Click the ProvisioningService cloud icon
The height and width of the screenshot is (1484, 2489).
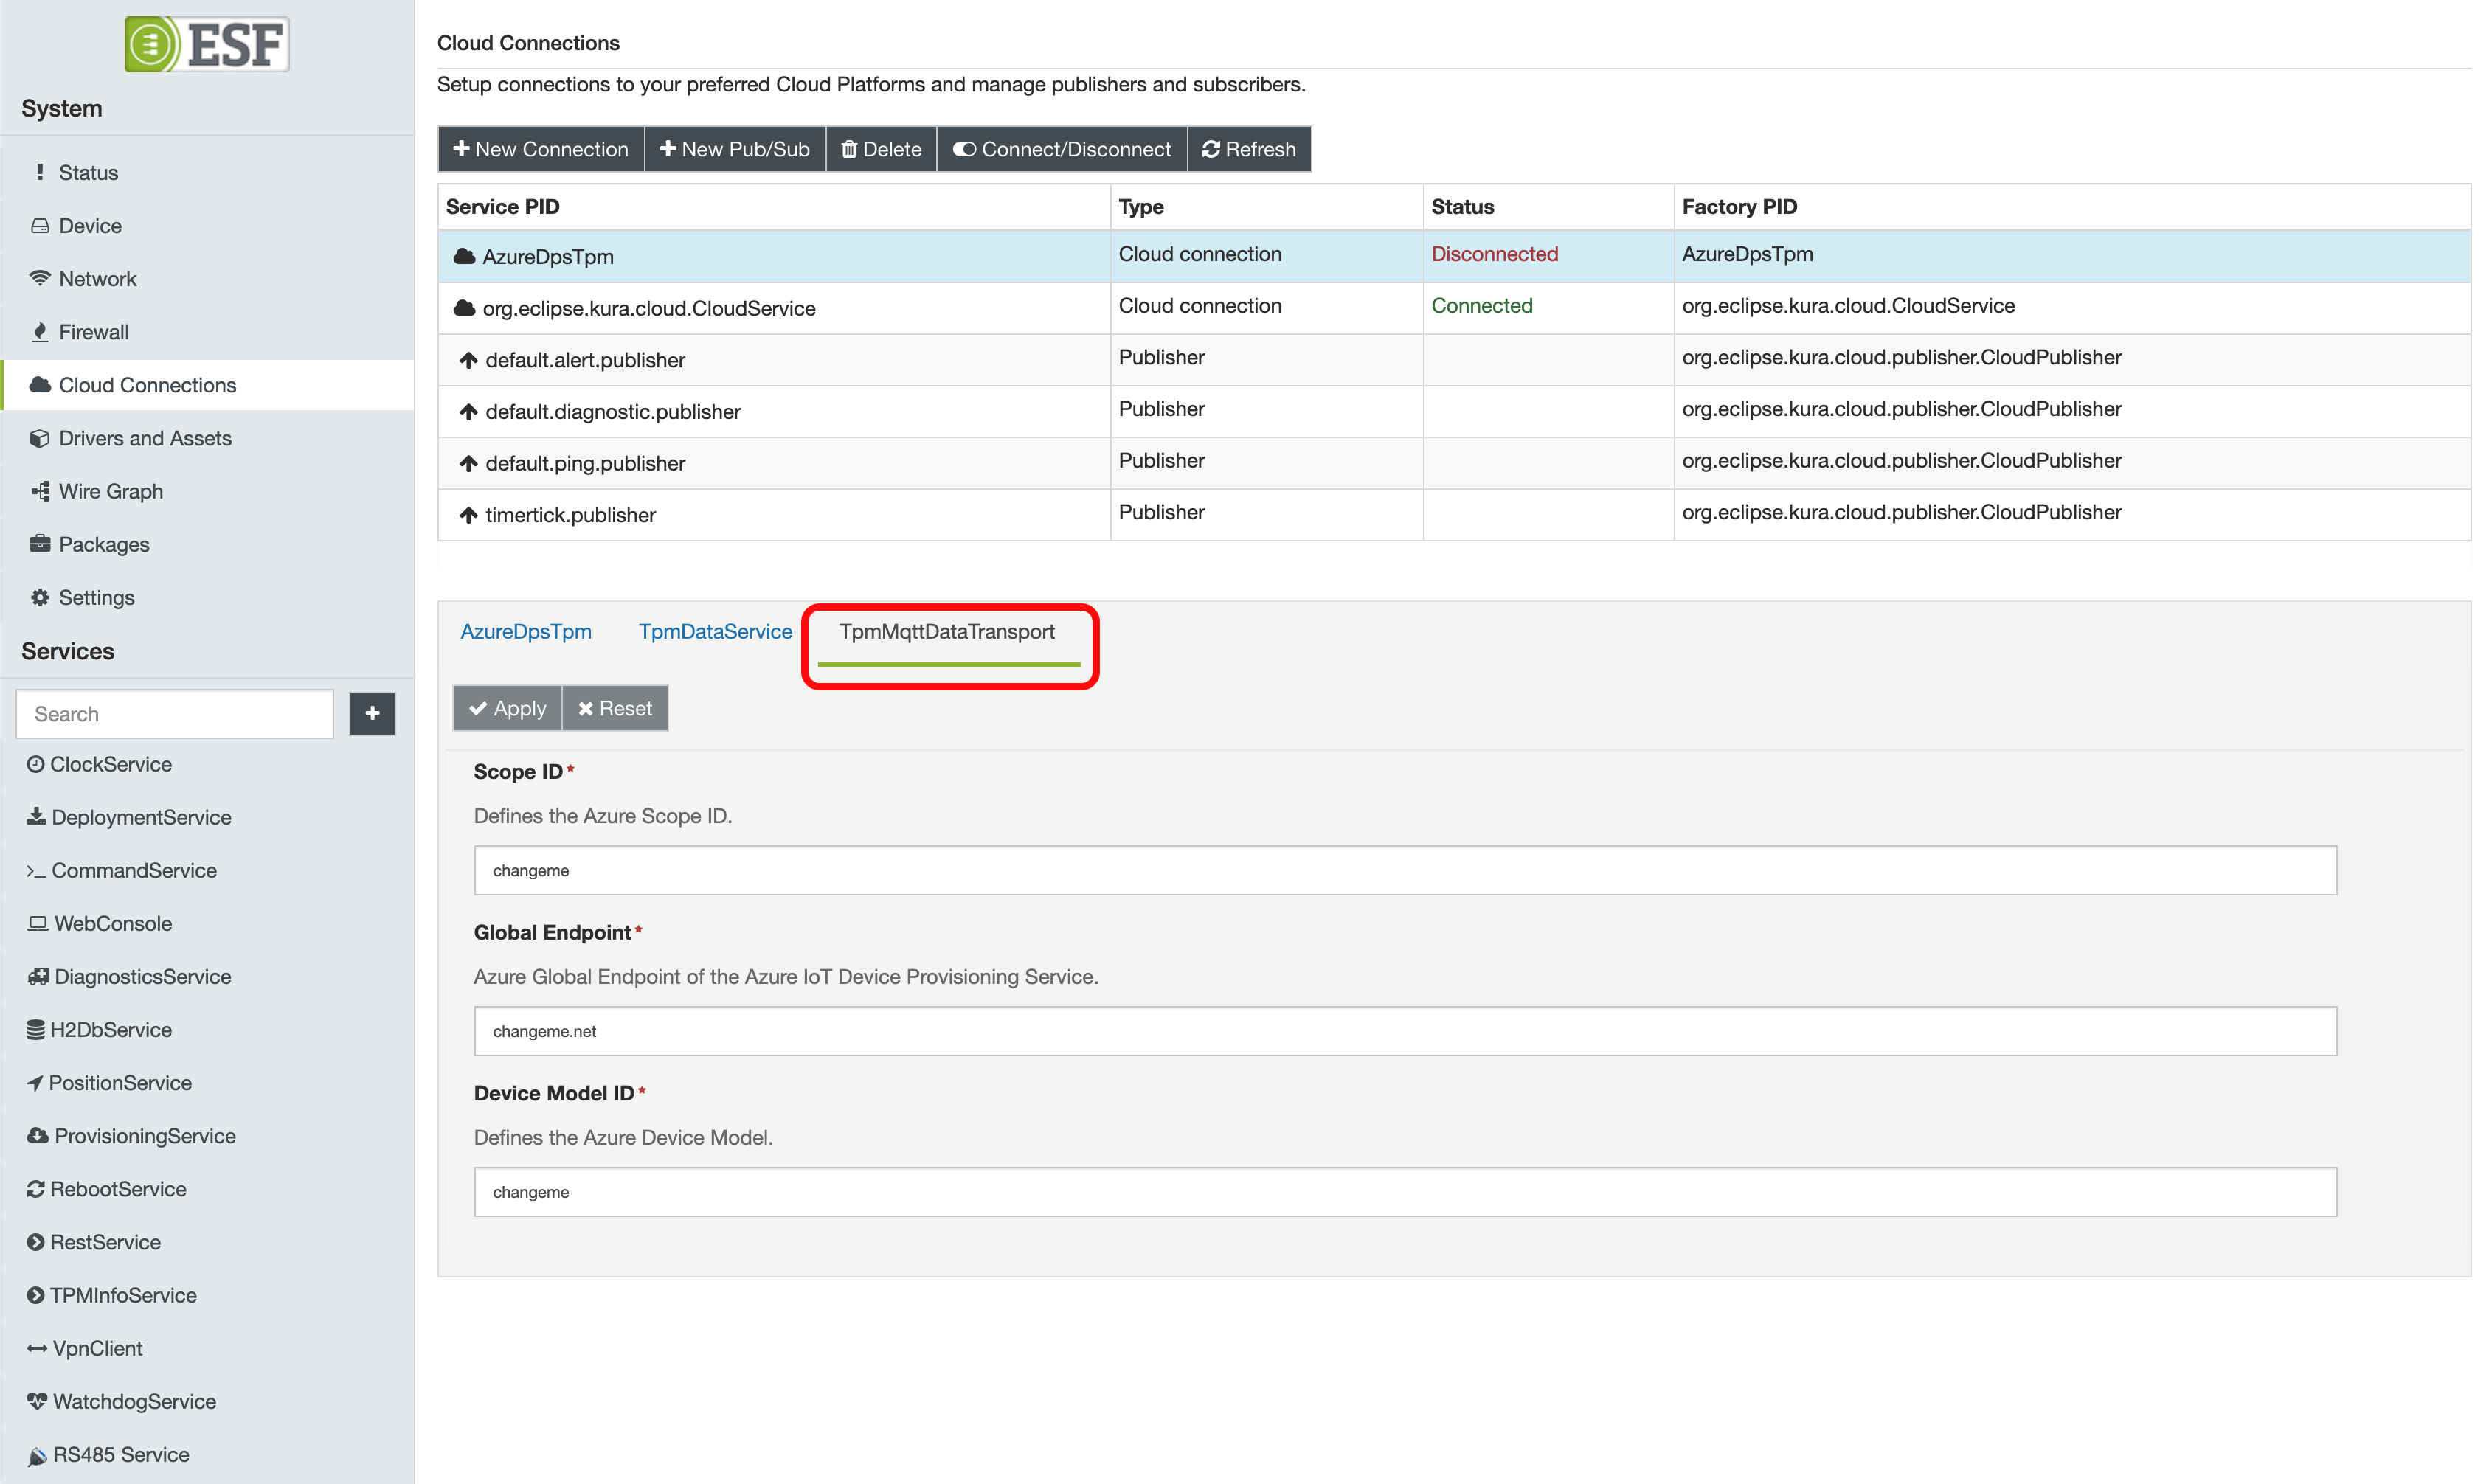38,1136
